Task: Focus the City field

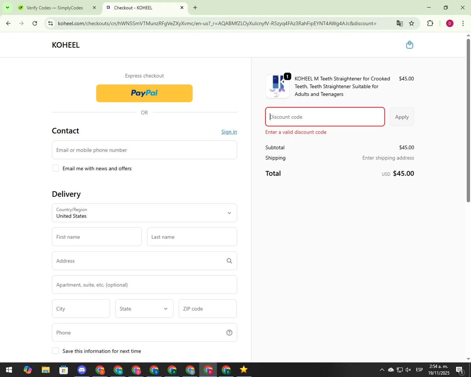Action: (81, 309)
